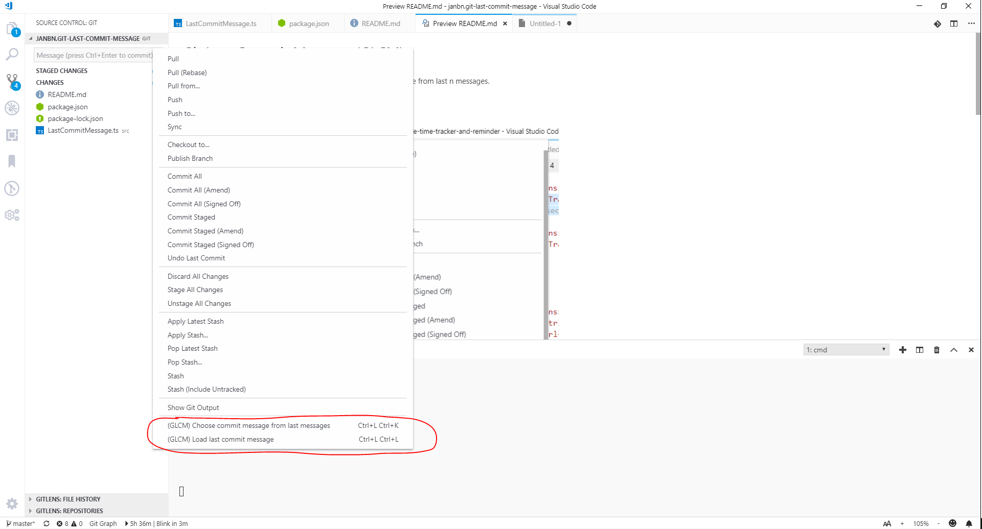Open the terminal selector dropdown 1: cmd
Screen dimensions: 982x529
846,350
